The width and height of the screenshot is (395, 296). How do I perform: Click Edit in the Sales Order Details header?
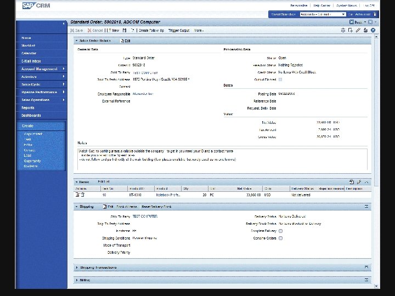tap(126, 41)
